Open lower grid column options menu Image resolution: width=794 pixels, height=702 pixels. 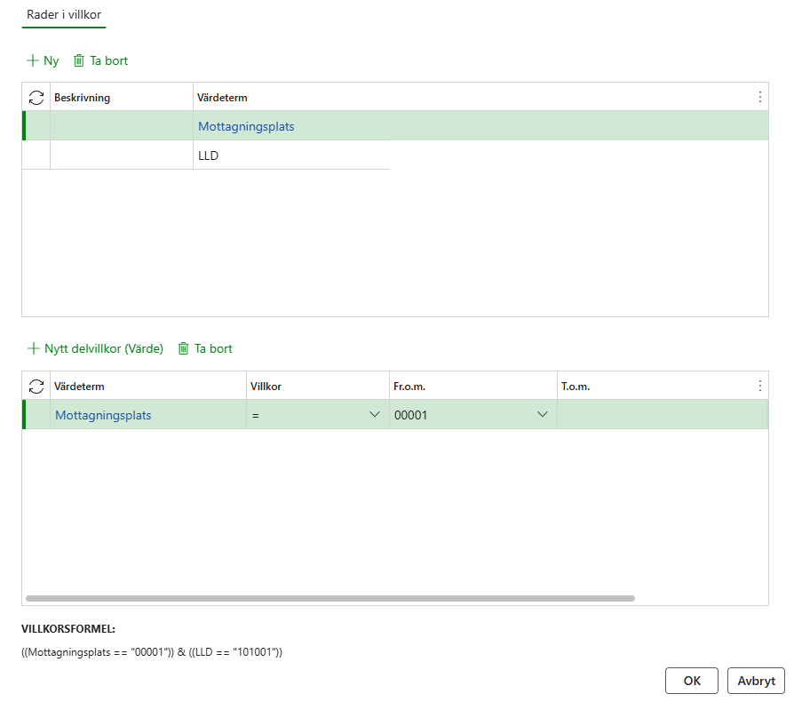[759, 386]
